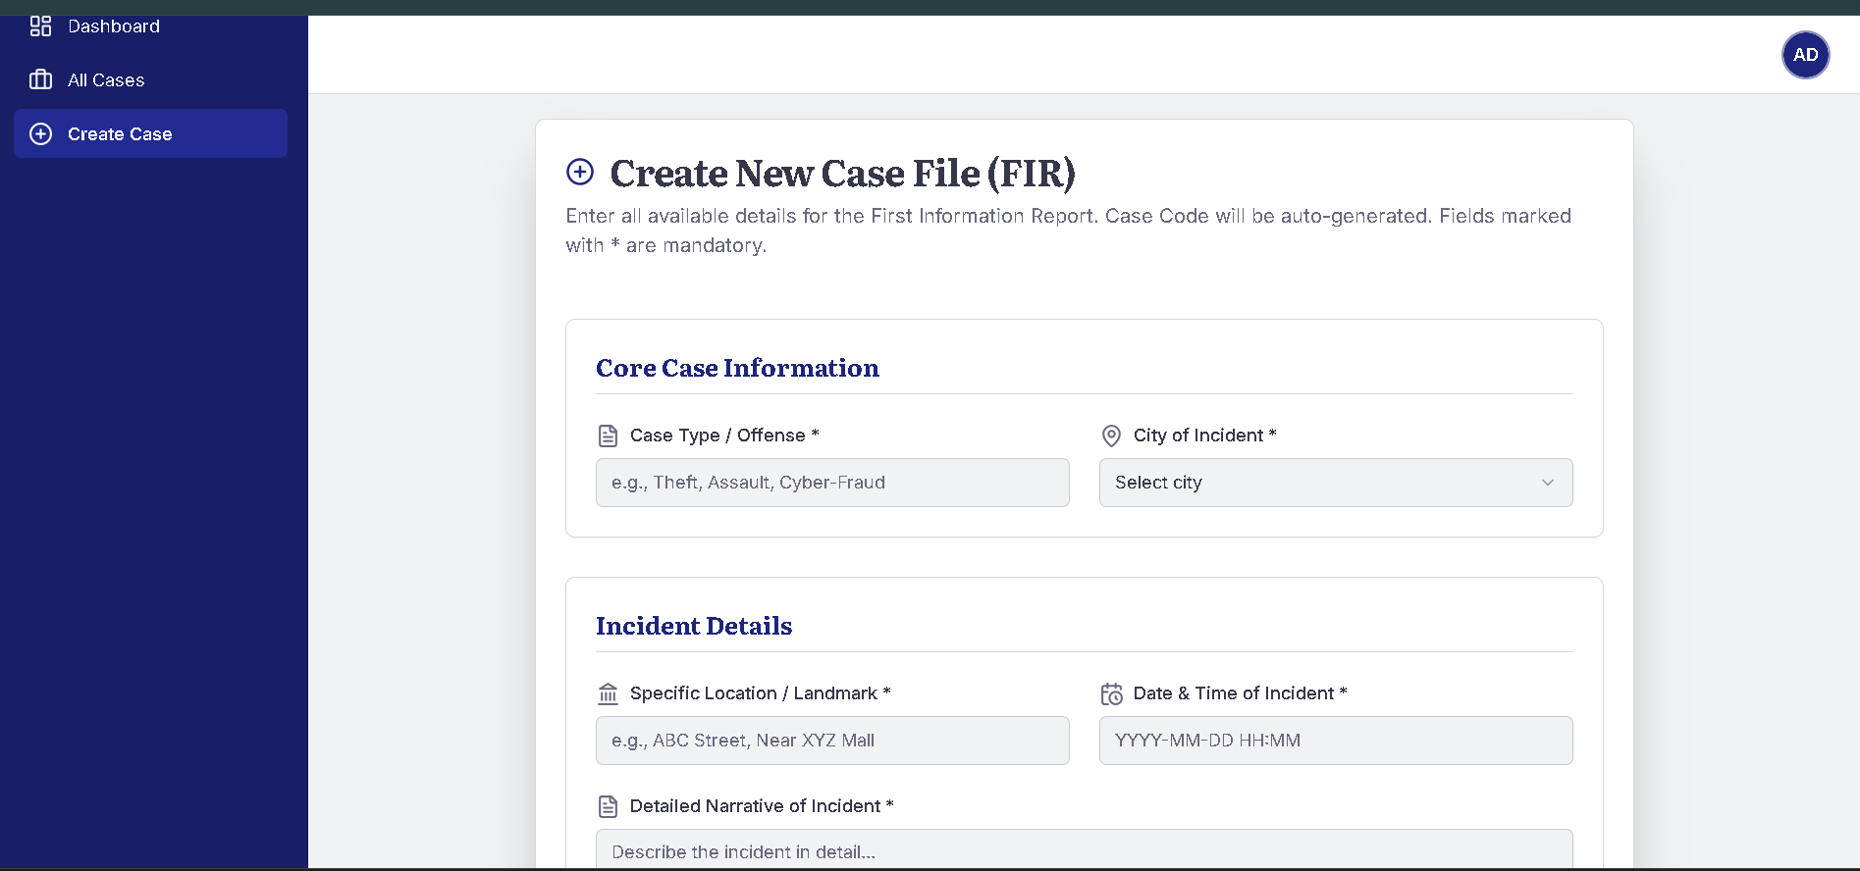This screenshot has width=1860, height=871.
Task: Click the plus-circle icon beside page title
Action: (x=580, y=172)
